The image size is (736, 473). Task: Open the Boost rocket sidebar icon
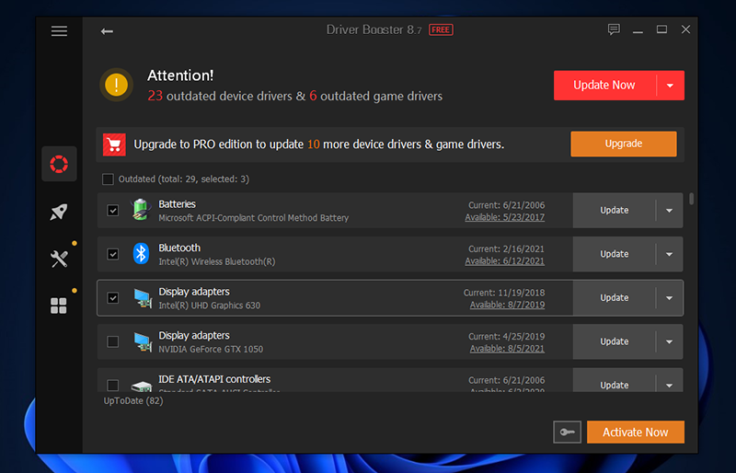click(59, 212)
